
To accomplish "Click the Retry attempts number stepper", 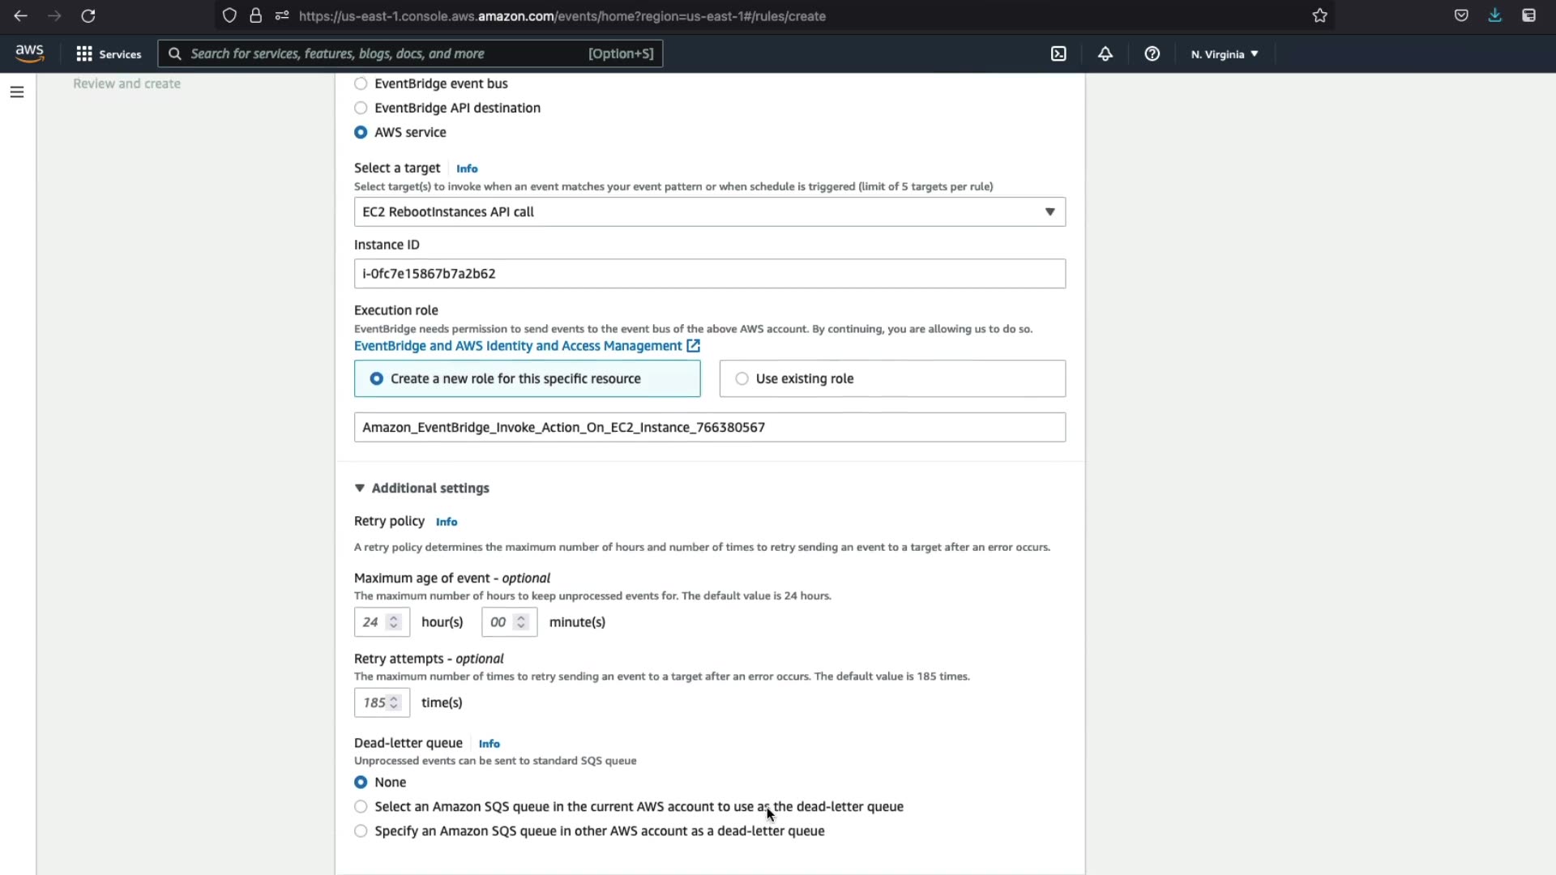I will [x=394, y=702].
